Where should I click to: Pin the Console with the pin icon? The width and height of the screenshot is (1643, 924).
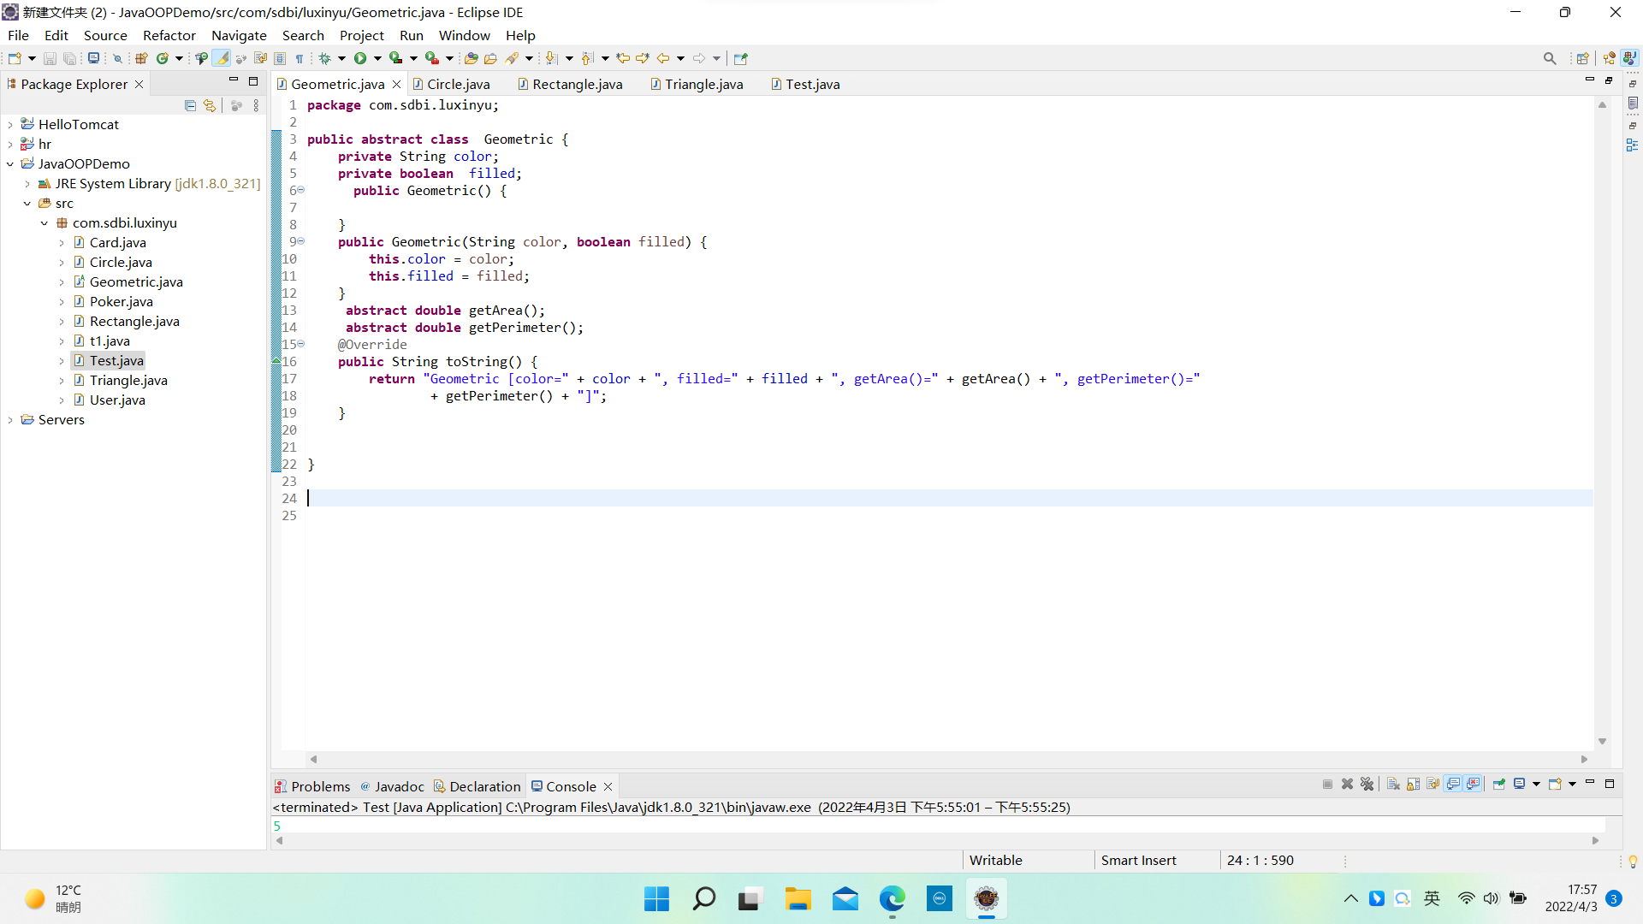pos(1499,784)
